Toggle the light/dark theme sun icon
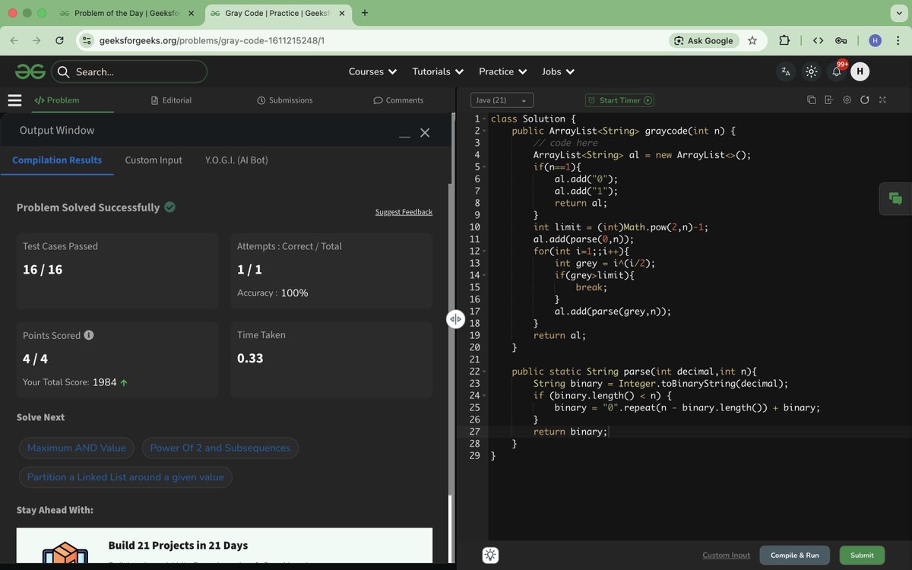912x570 pixels. point(811,71)
